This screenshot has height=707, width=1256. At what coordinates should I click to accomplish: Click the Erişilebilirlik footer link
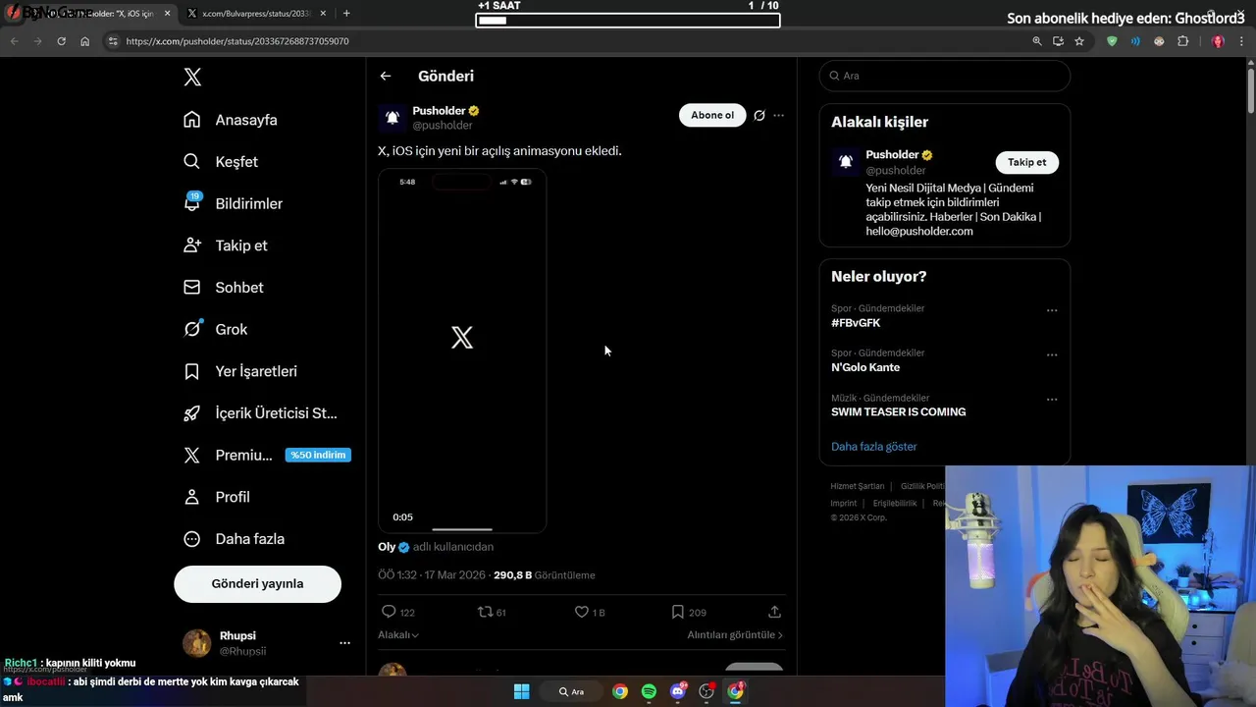coord(895,503)
